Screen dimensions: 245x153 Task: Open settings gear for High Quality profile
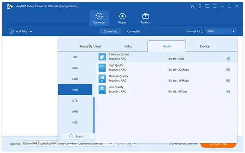[228, 70]
